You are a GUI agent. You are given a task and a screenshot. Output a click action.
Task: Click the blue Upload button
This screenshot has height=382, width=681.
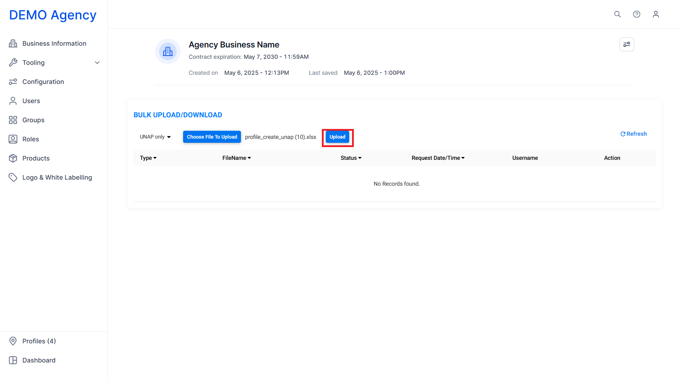(x=337, y=137)
